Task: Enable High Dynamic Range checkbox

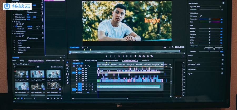Action: (x=28, y=38)
